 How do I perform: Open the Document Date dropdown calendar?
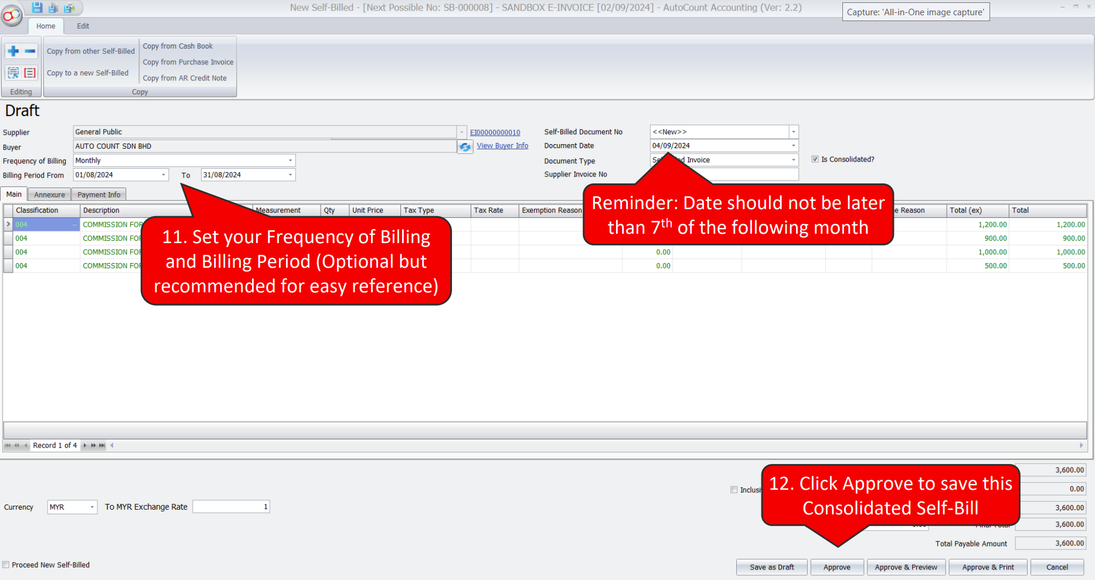pos(794,146)
